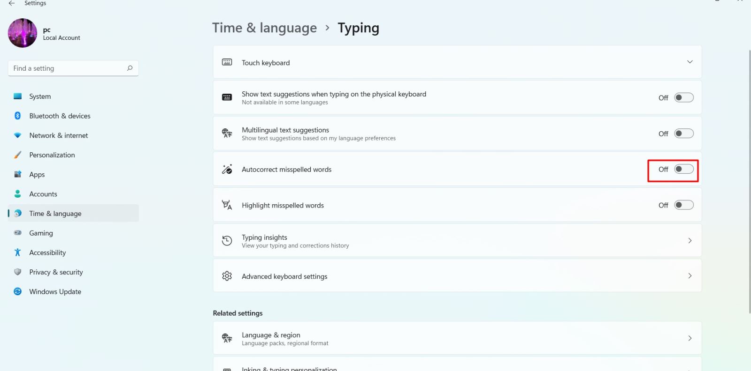Open Advanced keyboard settings chevron arrow

(690, 276)
